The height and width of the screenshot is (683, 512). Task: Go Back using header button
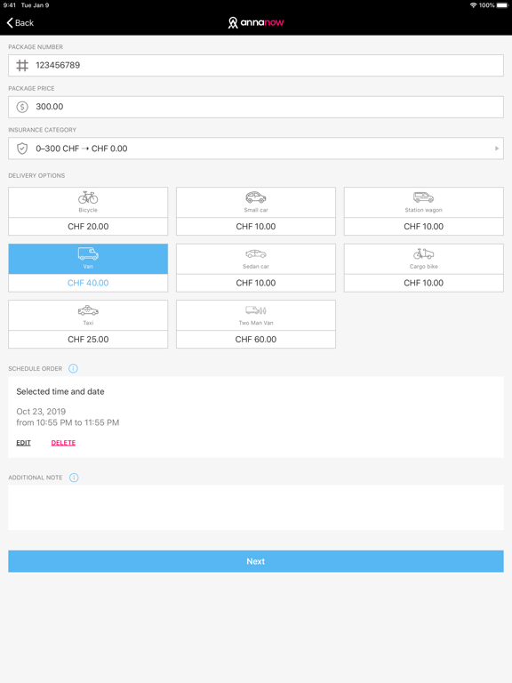pyautogui.click(x=20, y=22)
